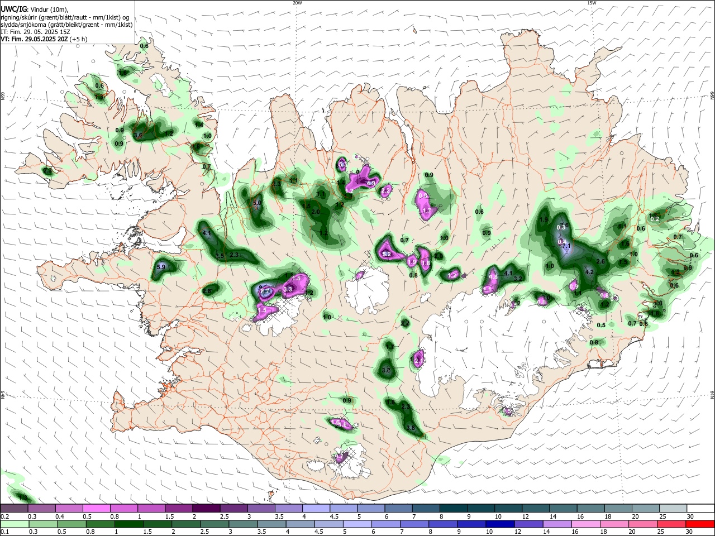Select the snow legend swatch between 0.3 and 0.4
This screenshot has height=536, width=715.
[42, 509]
